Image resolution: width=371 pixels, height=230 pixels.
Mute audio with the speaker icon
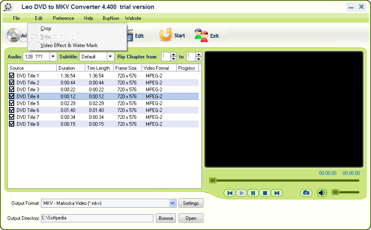(322, 193)
